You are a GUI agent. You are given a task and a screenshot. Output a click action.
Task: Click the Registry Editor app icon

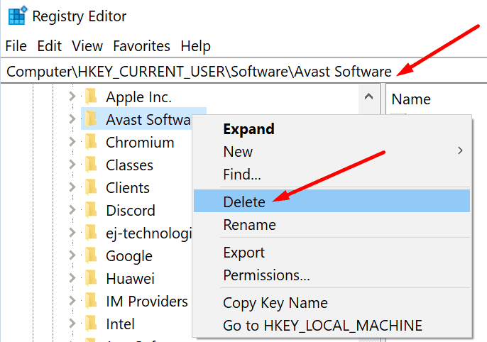[x=17, y=16]
